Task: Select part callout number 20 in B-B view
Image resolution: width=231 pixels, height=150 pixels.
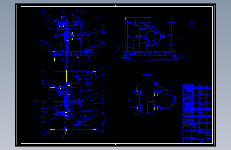Action: 42,122
